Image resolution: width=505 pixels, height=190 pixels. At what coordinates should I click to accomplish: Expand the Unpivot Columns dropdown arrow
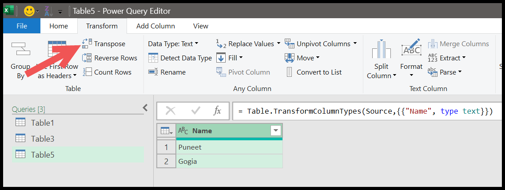(x=355, y=44)
